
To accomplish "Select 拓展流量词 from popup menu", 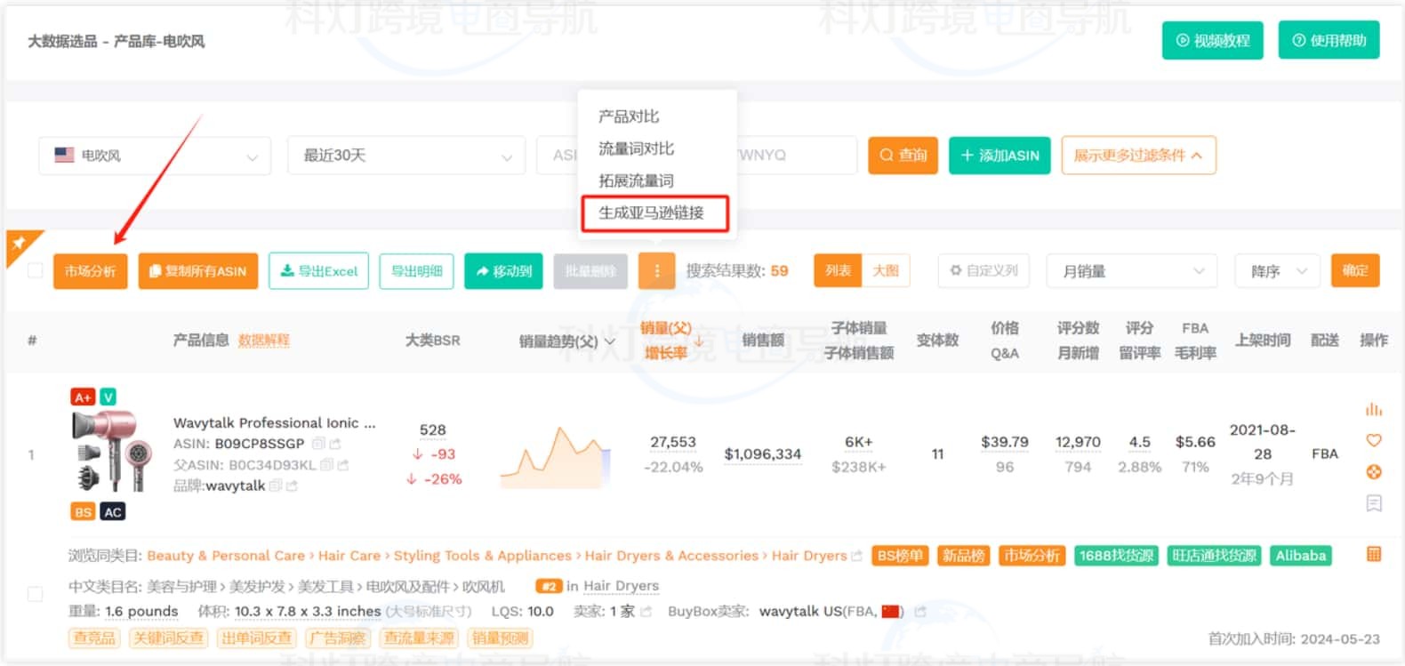I will pyautogui.click(x=636, y=181).
